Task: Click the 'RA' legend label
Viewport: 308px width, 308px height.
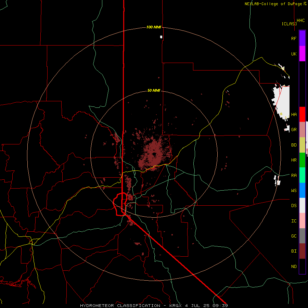Action: (x=294, y=176)
